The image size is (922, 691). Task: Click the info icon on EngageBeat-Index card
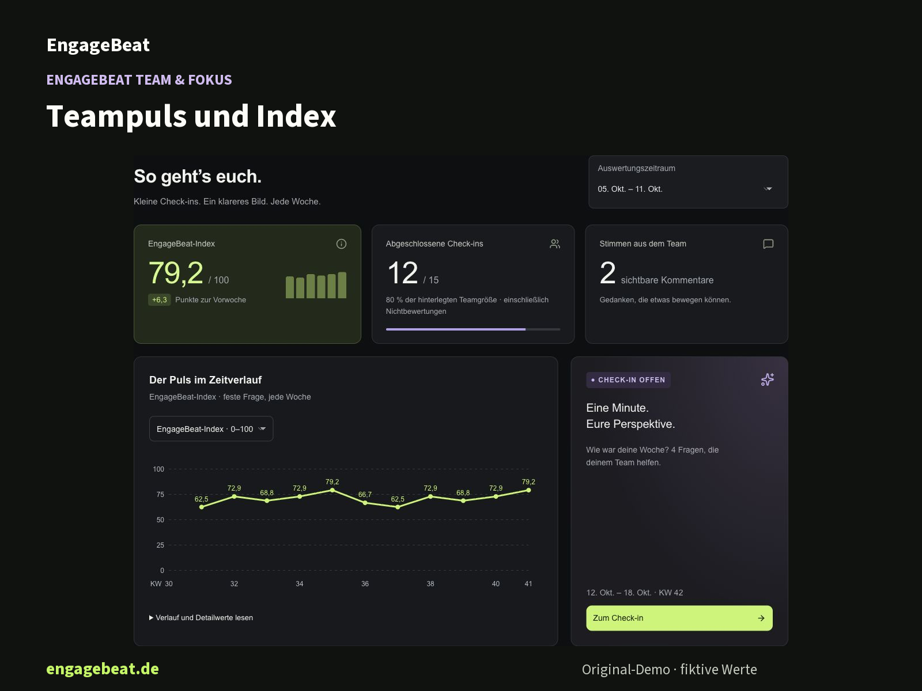point(341,244)
